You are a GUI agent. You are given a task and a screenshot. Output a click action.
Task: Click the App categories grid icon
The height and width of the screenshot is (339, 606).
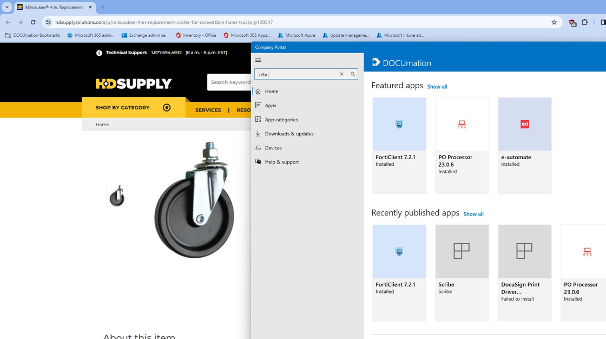click(x=258, y=120)
